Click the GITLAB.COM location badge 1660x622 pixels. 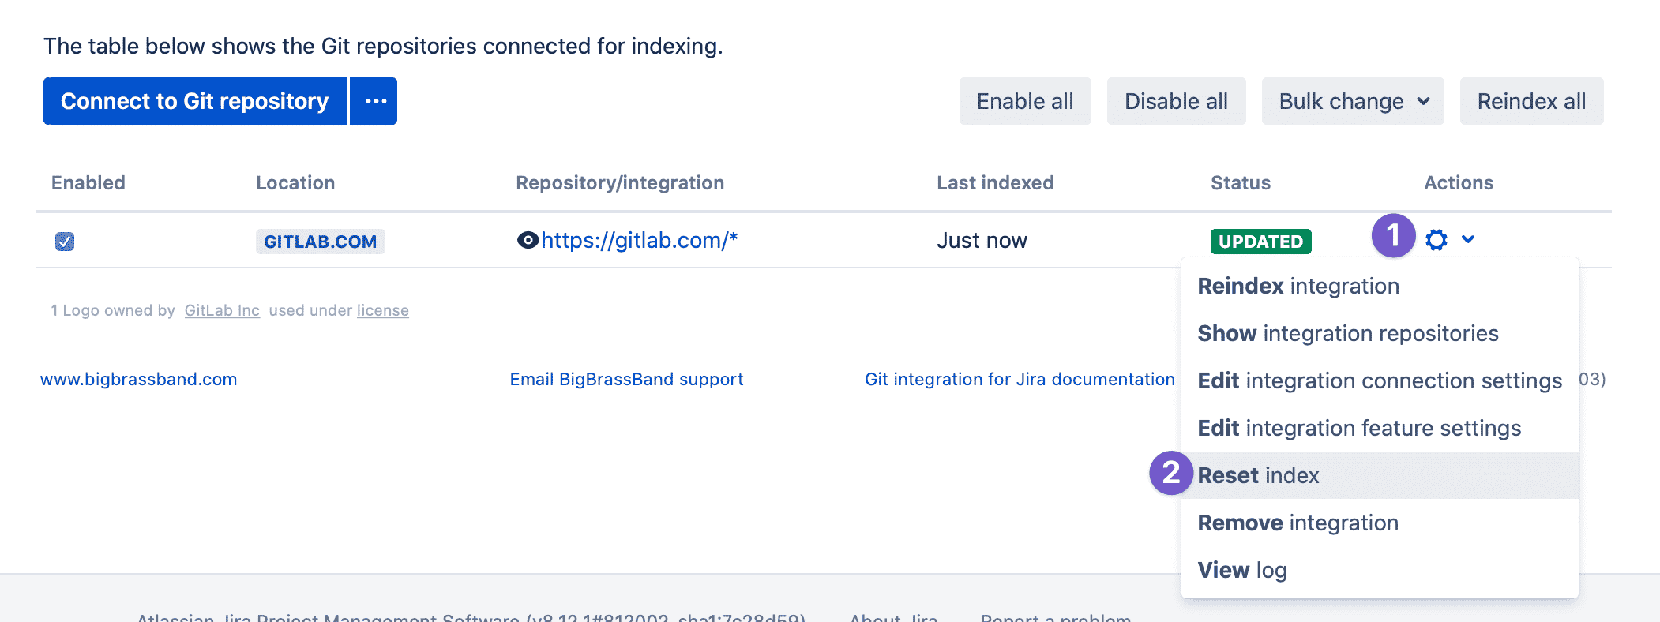(320, 242)
